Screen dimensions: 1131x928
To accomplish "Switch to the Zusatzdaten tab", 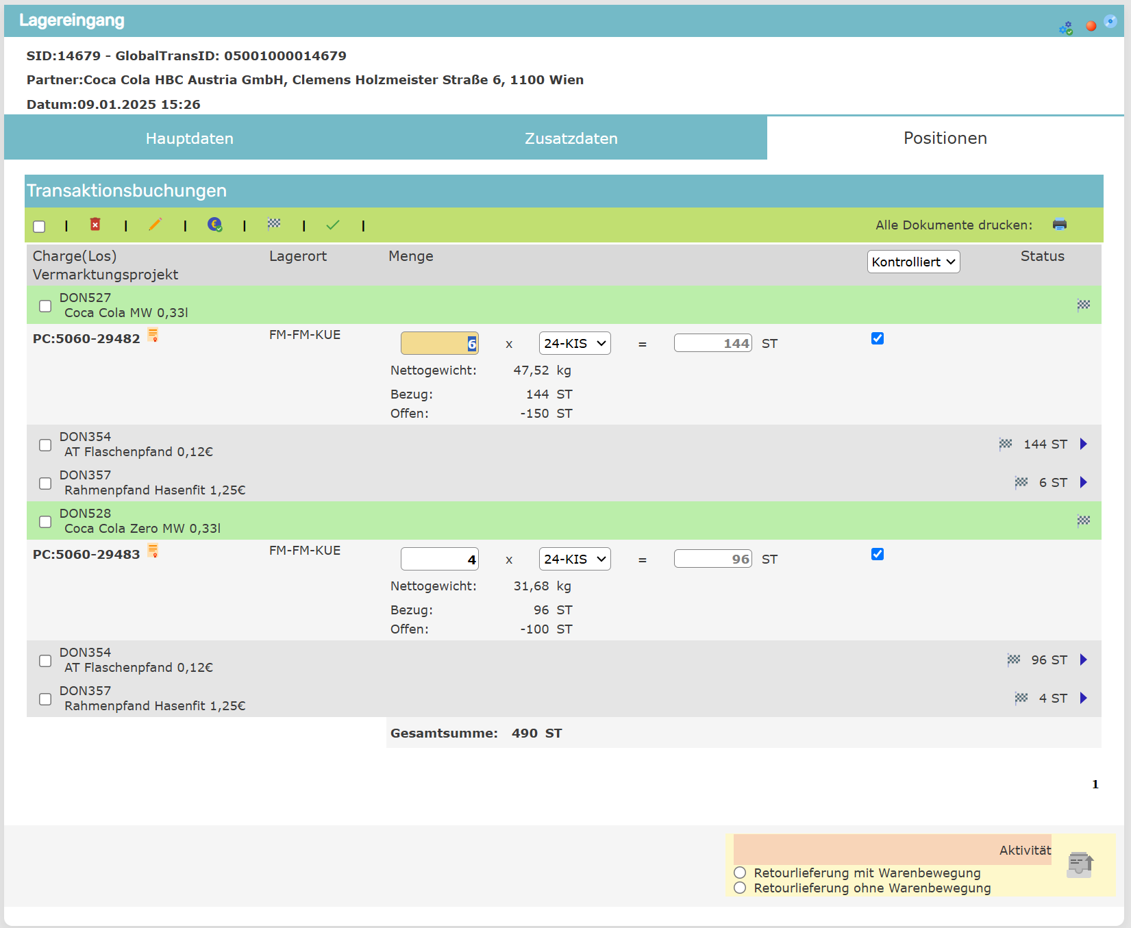I will 571,138.
